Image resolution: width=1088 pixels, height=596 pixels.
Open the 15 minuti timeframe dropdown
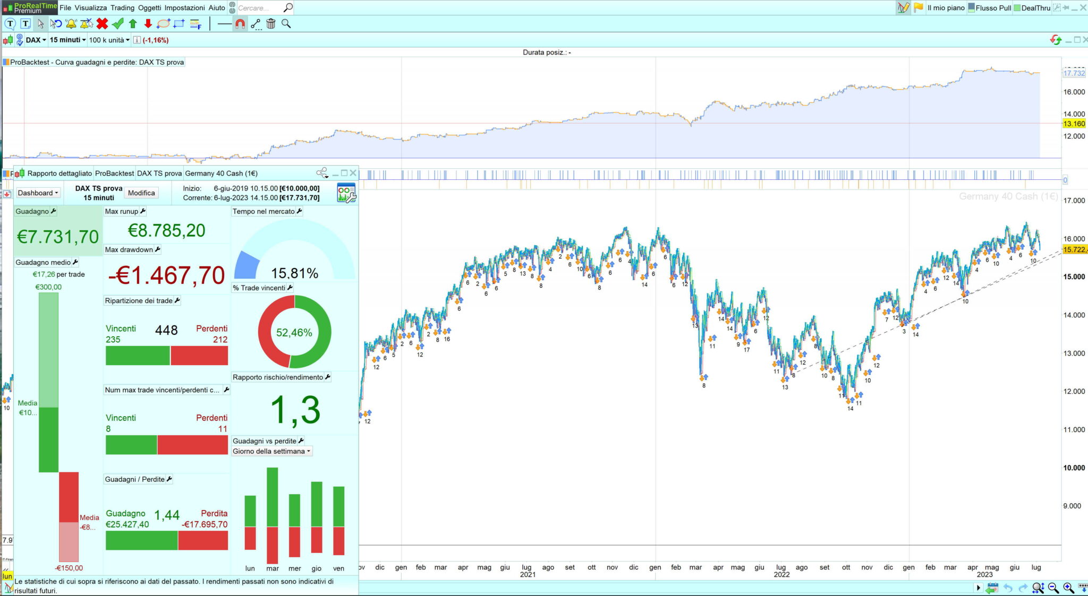pos(67,40)
